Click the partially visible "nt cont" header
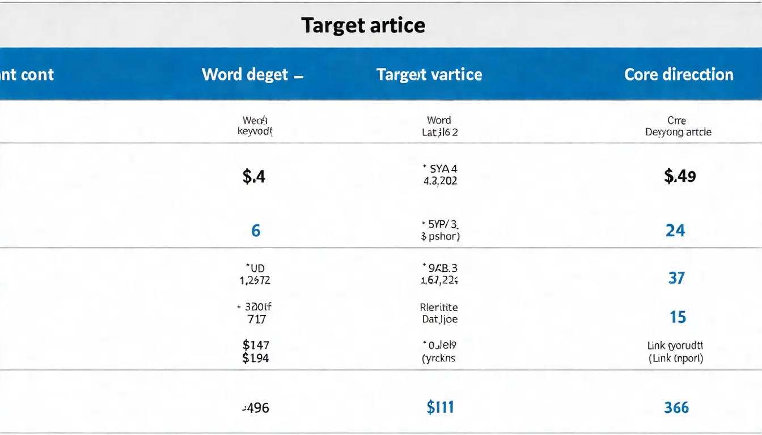 27,75
